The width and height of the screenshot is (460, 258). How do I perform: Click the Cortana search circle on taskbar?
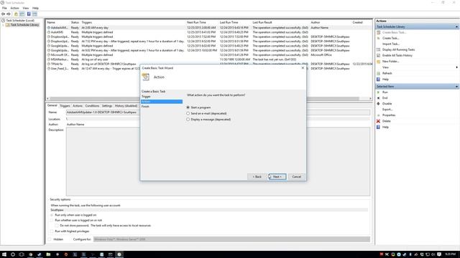(13, 254)
